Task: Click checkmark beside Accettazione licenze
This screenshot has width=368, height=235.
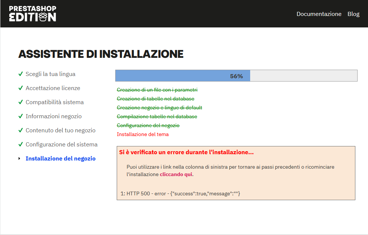Action: (x=21, y=88)
